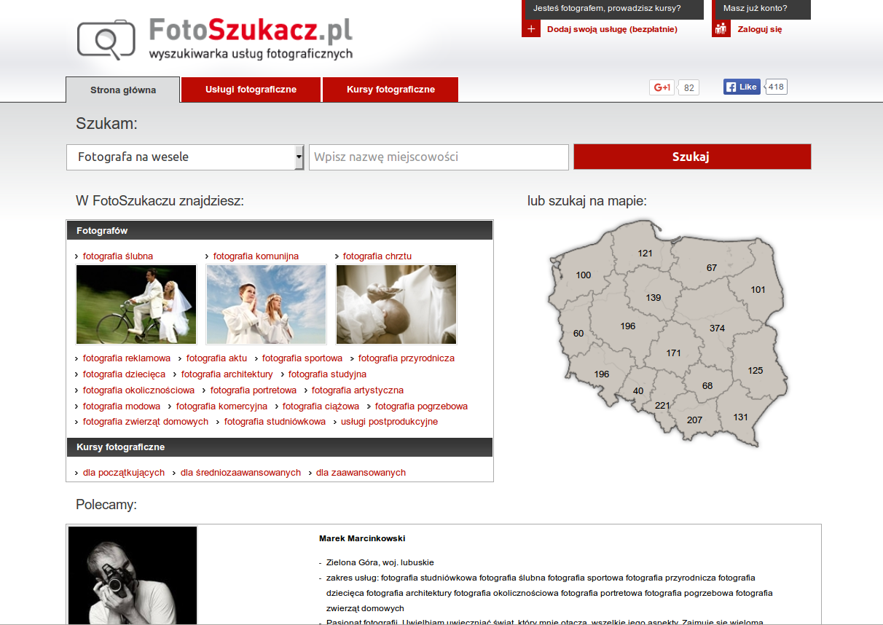Click the FotoSzukacz.pl camera logo

click(x=215, y=39)
